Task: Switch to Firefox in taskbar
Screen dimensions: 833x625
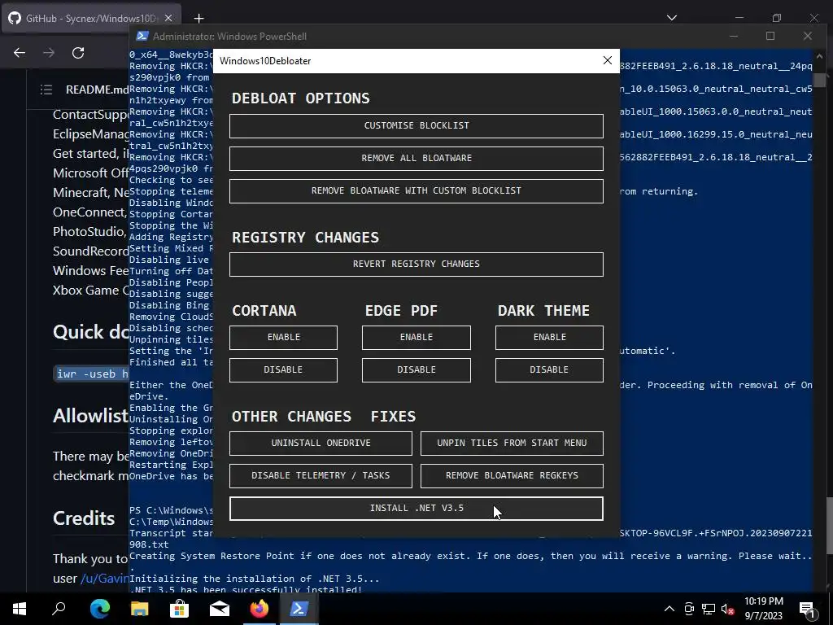Action: [259, 609]
